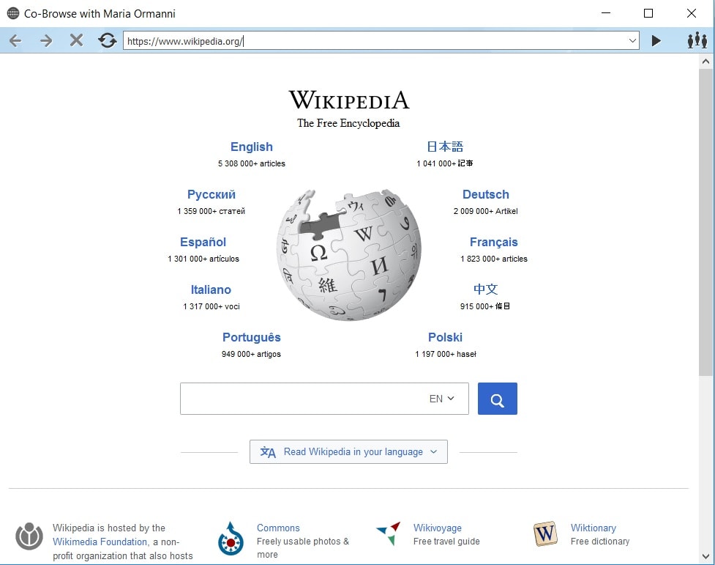Click the text "Free travel guide"

[446, 542]
